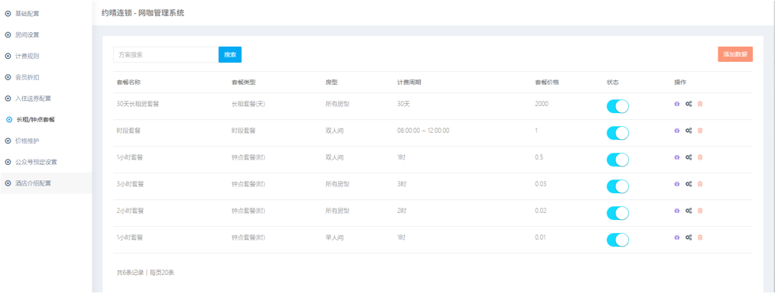The image size is (775, 294).
Task: Toggle status switch for 时段套餐
Action: 618,133
